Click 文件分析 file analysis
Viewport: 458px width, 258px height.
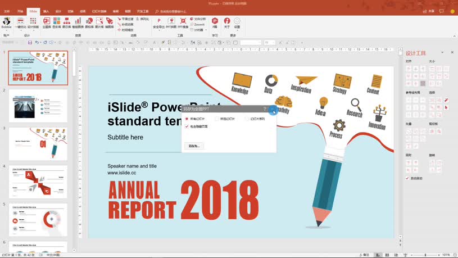click(198, 19)
